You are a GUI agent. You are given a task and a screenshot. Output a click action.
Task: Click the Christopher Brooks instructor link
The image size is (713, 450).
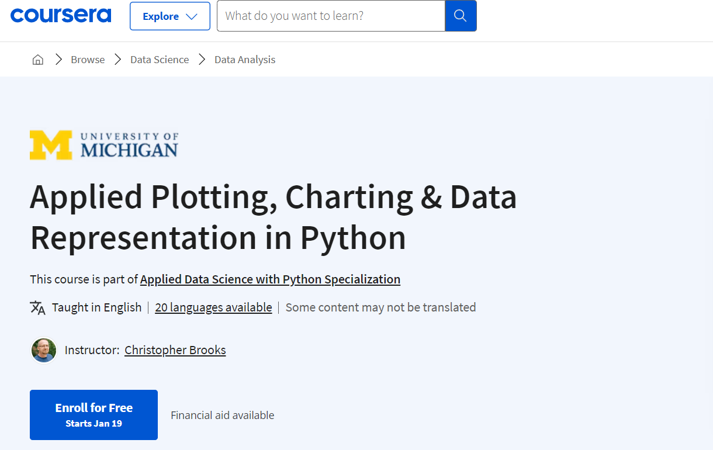tap(175, 349)
